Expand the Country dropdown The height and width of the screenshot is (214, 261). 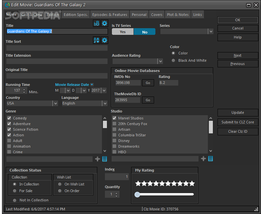[x=55, y=104]
